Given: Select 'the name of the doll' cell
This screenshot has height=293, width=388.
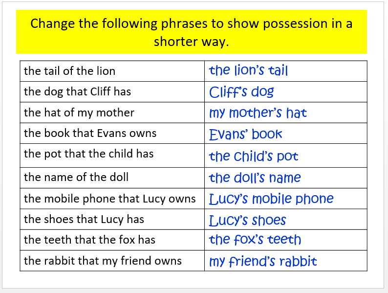Looking at the screenshot, I should point(76,177).
